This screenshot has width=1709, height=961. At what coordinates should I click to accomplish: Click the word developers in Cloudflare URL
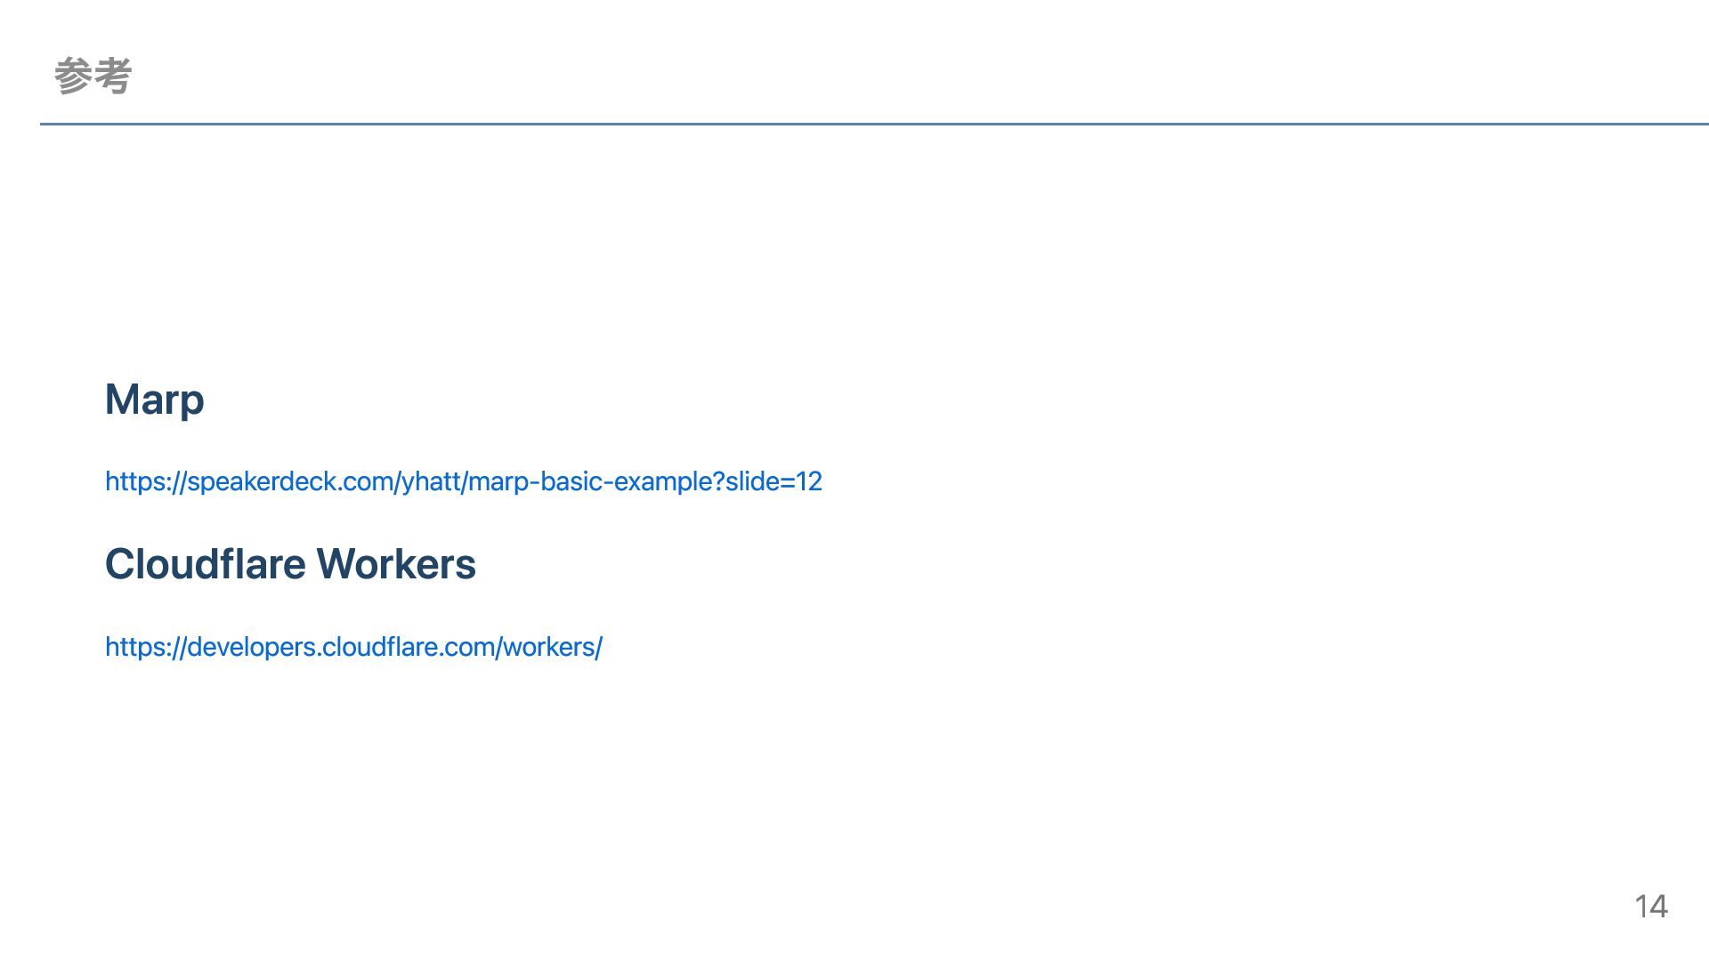(251, 647)
